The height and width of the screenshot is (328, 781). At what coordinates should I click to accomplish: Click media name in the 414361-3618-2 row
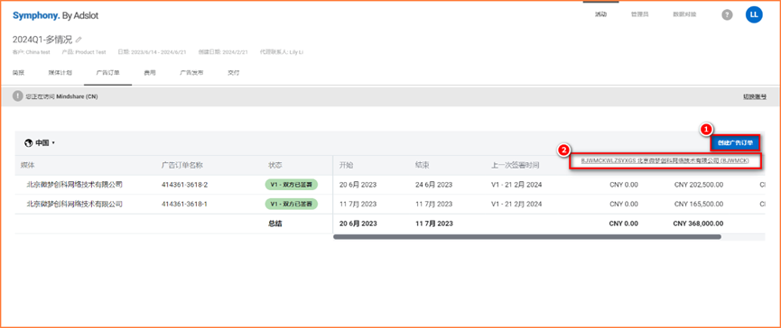click(x=75, y=185)
